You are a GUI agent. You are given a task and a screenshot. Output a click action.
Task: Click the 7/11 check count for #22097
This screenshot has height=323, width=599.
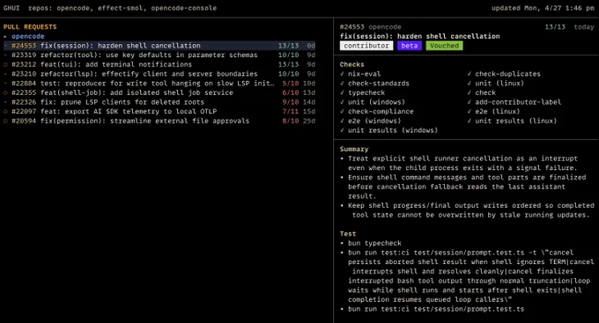coord(291,111)
